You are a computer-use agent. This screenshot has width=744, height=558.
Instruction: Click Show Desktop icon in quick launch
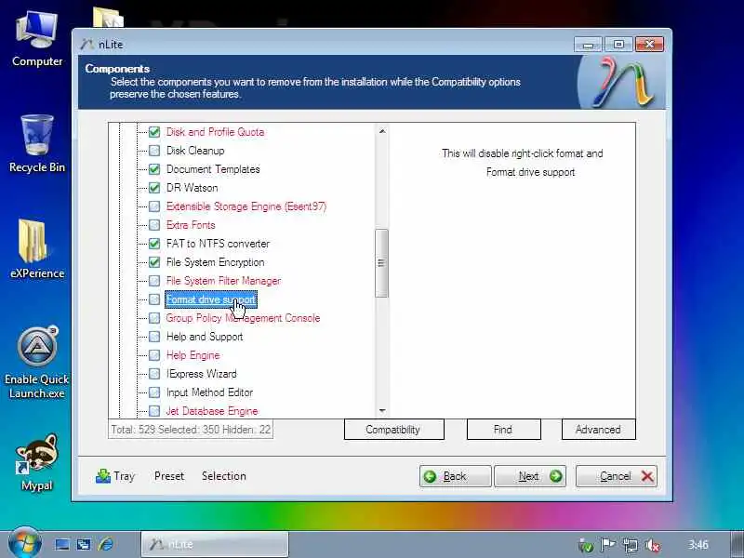tap(62, 544)
